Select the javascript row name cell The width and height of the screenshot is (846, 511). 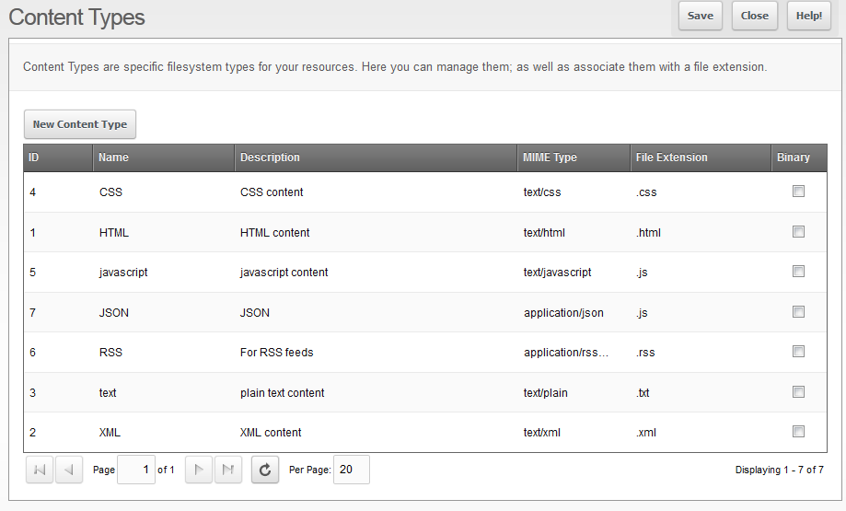tap(123, 273)
